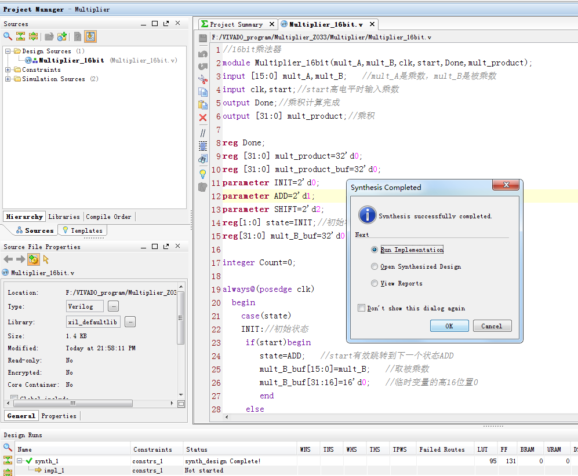The image size is (578, 476).
Task: Click Collapse All icon in Sources toolbar
Action: point(20,36)
